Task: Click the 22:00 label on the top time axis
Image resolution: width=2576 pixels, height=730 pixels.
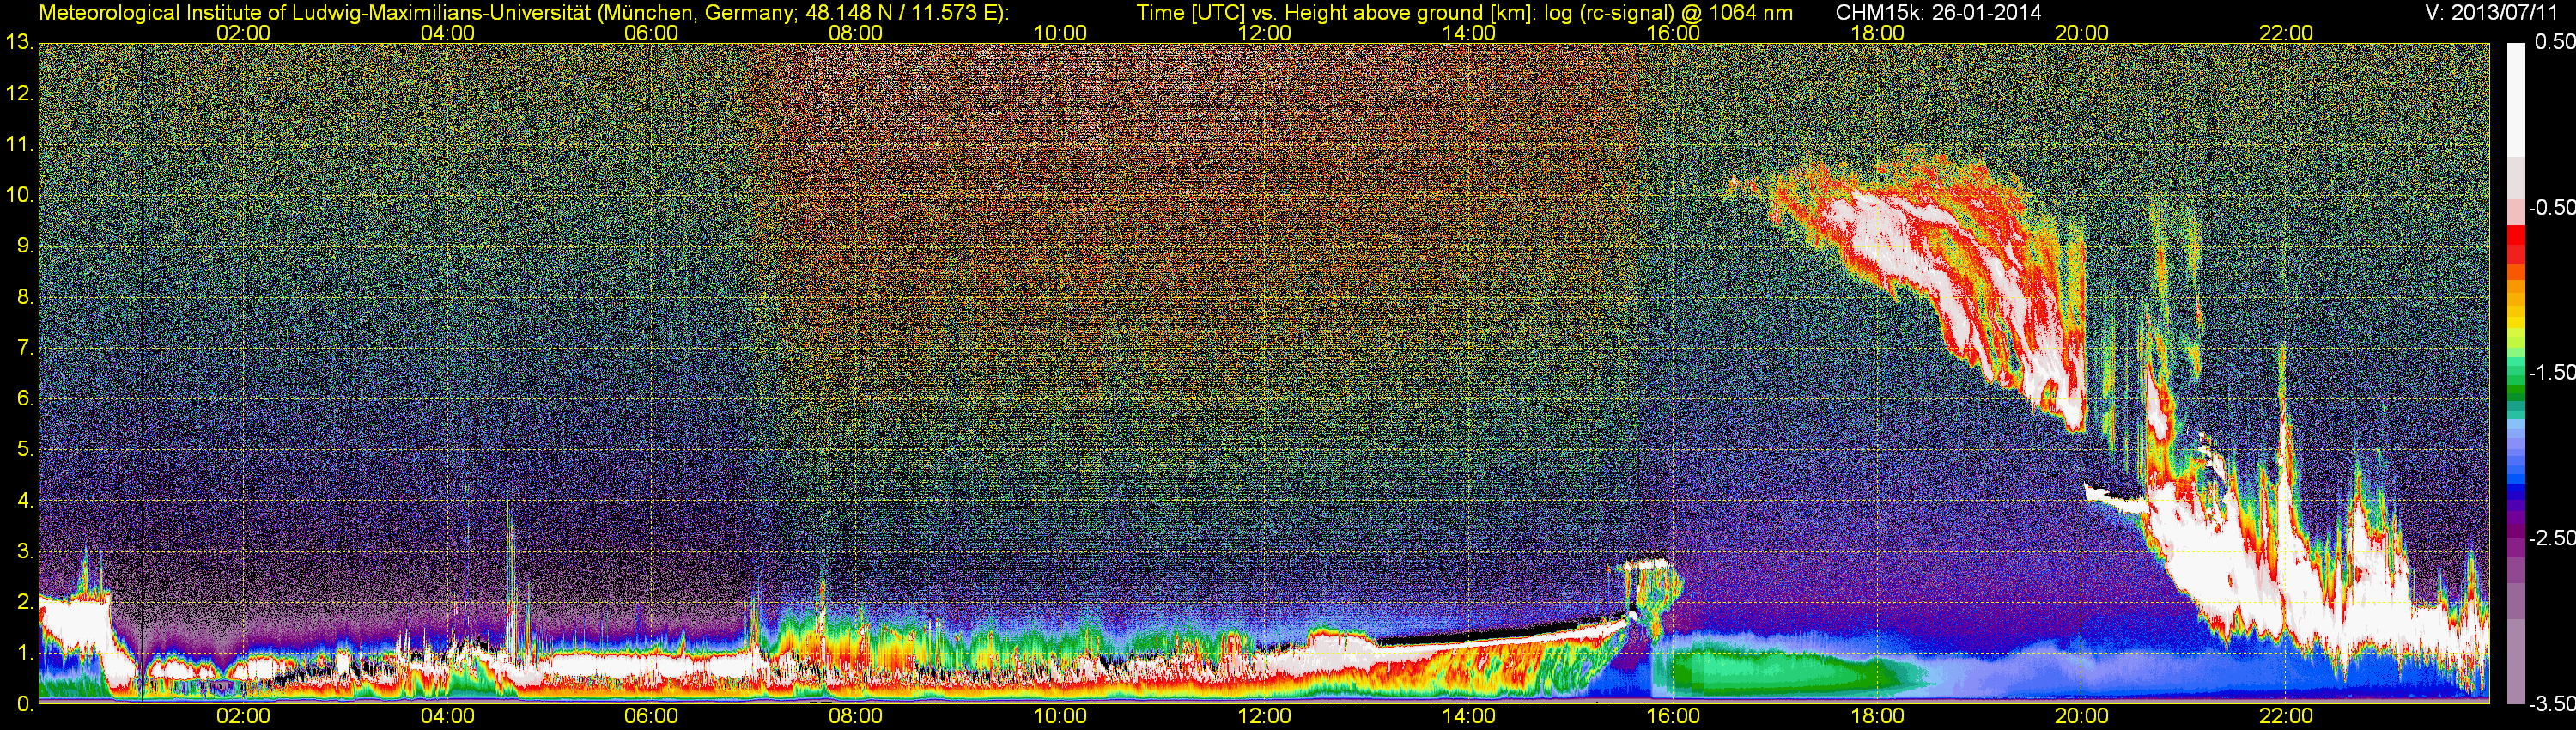Action: point(2286,33)
